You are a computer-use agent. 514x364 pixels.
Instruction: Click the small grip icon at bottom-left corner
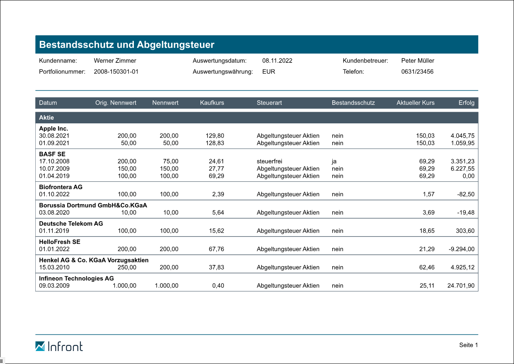[x=2, y=361]
